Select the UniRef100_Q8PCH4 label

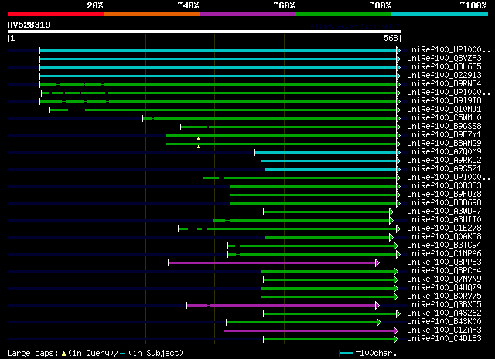click(444, 271)
